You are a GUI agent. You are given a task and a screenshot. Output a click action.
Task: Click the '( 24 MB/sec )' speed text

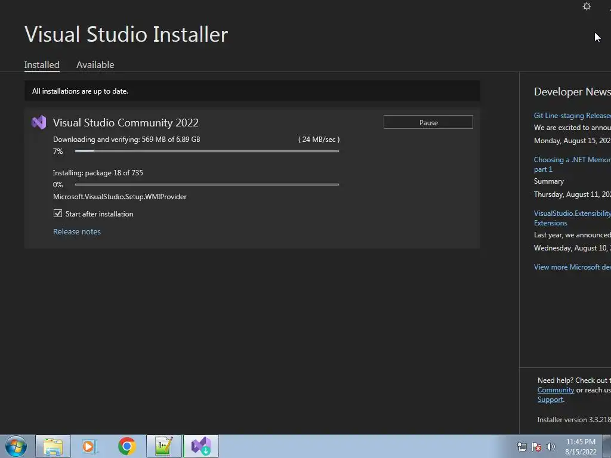coord(319,140)
